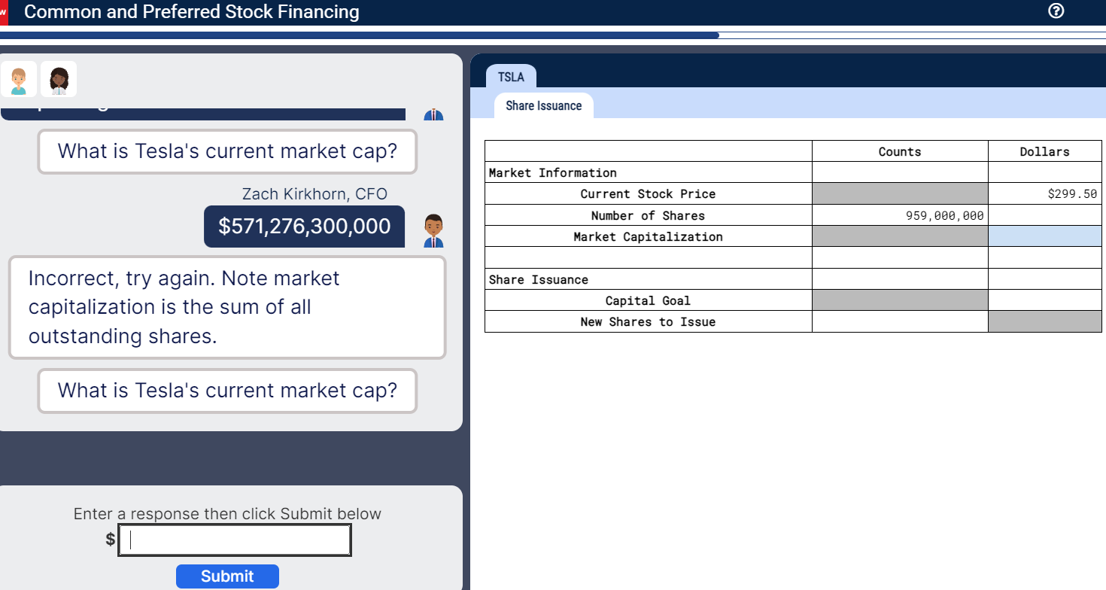Select the empty Capital Goal Dollars cell
Image resolution: width=1106 pixels, height=590 pixels.
(1044, 300)
